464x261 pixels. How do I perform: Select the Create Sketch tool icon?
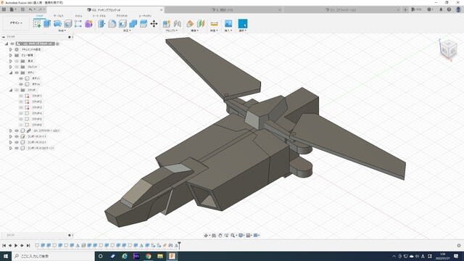click(37, 24)
